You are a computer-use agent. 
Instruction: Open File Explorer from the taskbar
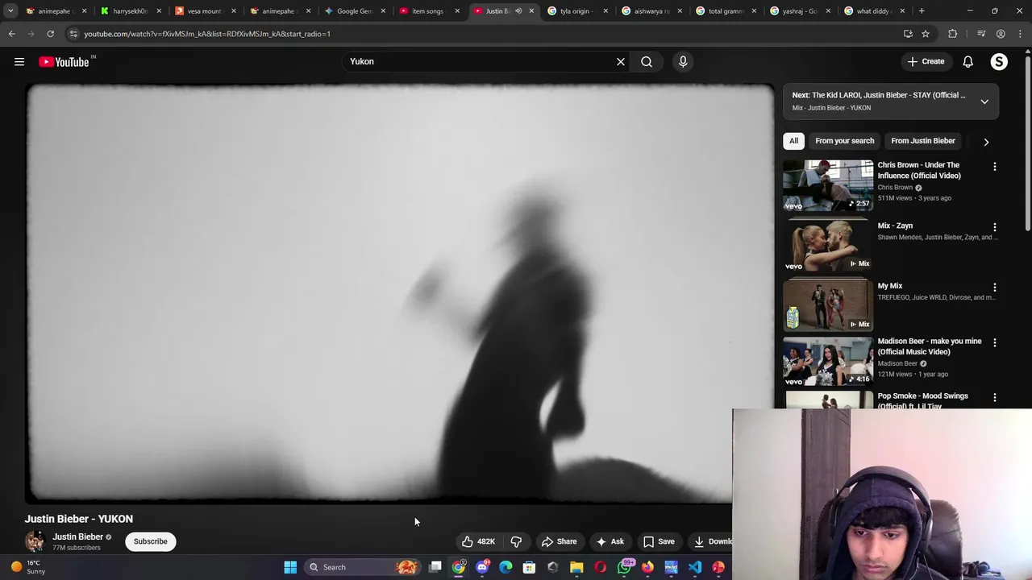(576, 567)
